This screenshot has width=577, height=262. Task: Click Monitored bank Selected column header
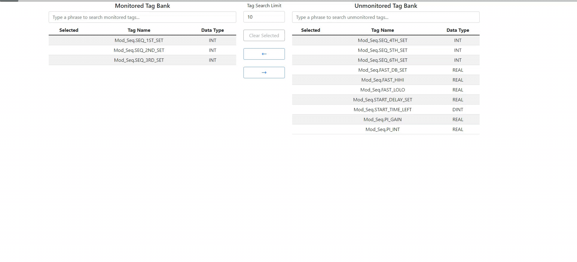(69, 30)
